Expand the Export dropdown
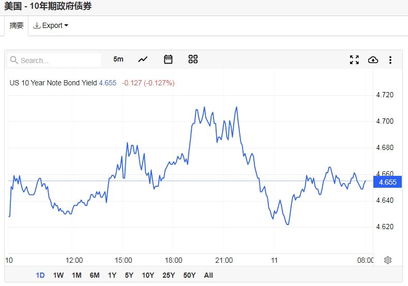Screen dimensions: 408x286 click(x=51, y=25)
